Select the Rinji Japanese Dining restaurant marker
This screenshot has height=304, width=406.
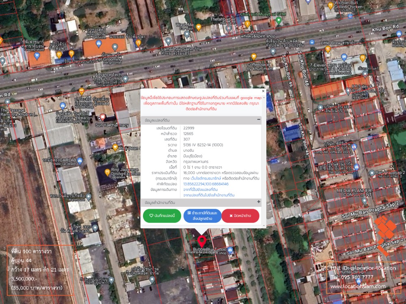pyautogui.click(x=107, y=172)
